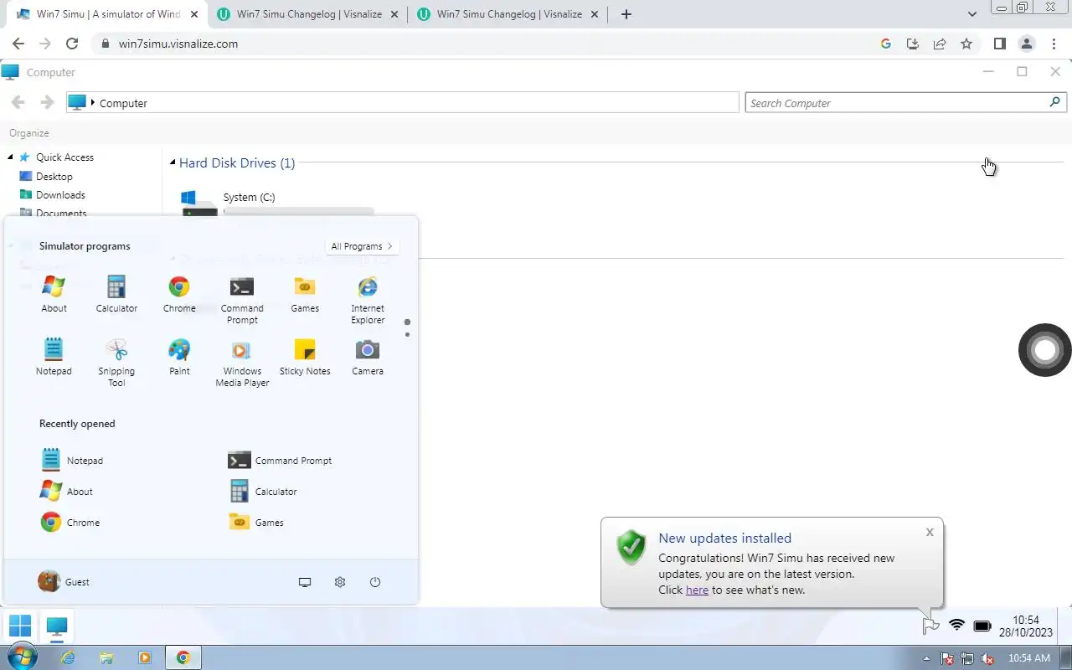Open About under Recently opened
Screen dimensions: 1072x670
pos(67,491)
